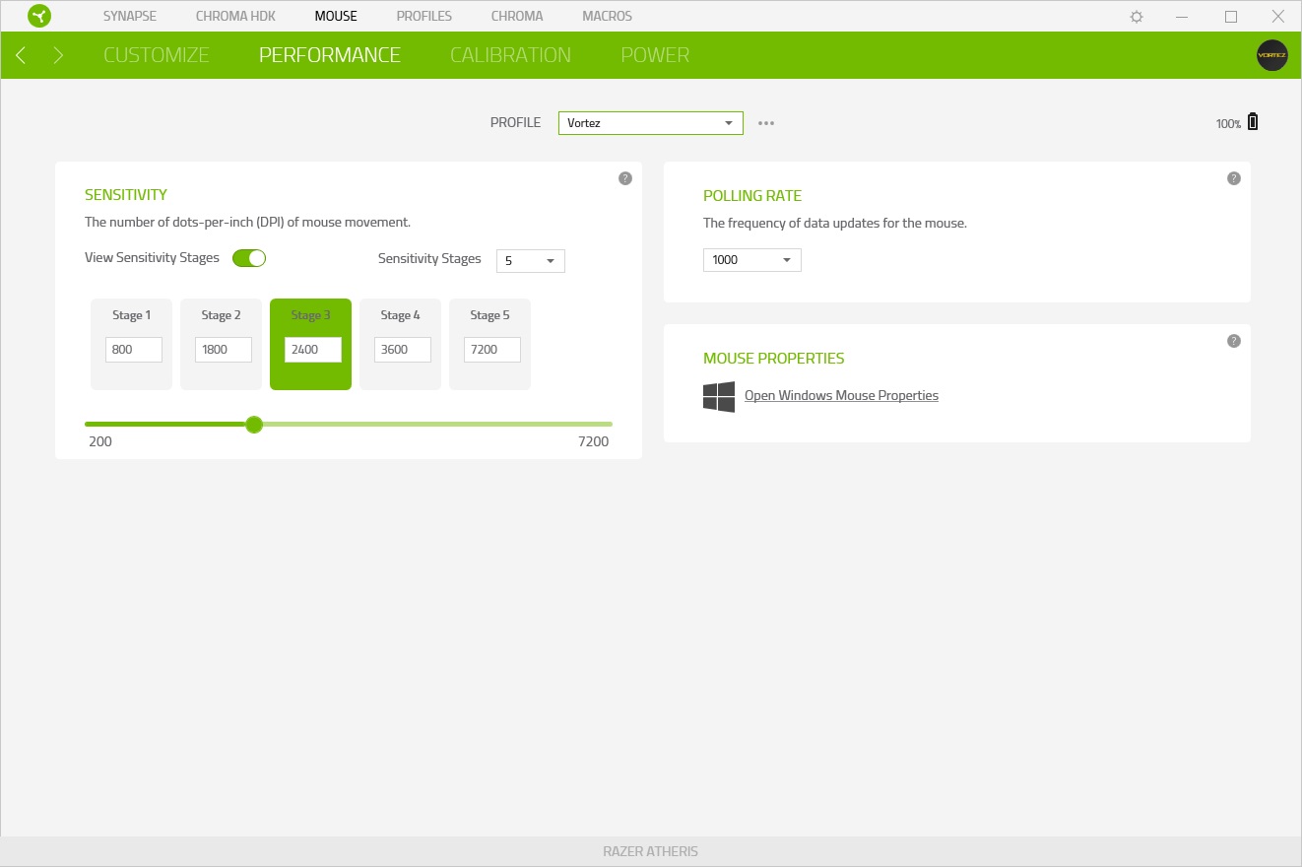Click the Stage 1 DPI field showing 800
1302x867 pixels.
[x=134, y=350]
